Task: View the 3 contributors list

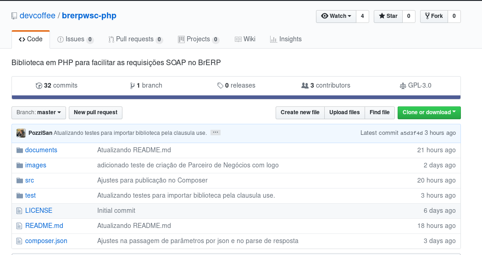Action: pyautogui.click(x=326, y=86)
